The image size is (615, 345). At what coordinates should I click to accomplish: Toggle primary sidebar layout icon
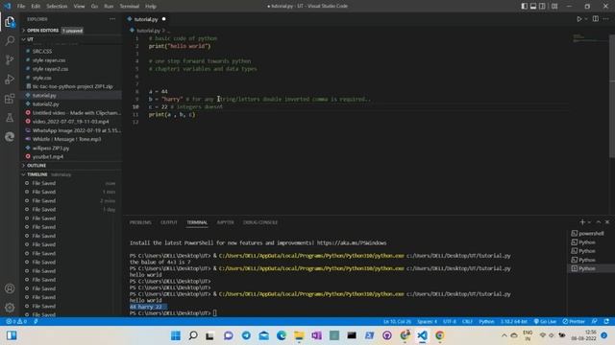click(525, 7)
